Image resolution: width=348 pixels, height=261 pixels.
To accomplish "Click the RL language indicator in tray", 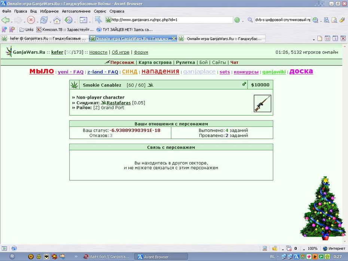I will (272, 257).
